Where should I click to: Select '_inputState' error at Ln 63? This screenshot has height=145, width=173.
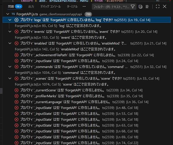[87, 125]
